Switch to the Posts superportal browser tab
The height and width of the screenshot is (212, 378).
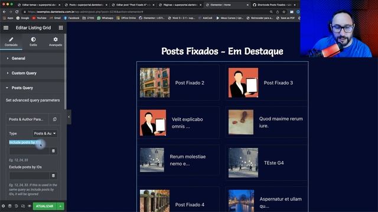point(86,5)
